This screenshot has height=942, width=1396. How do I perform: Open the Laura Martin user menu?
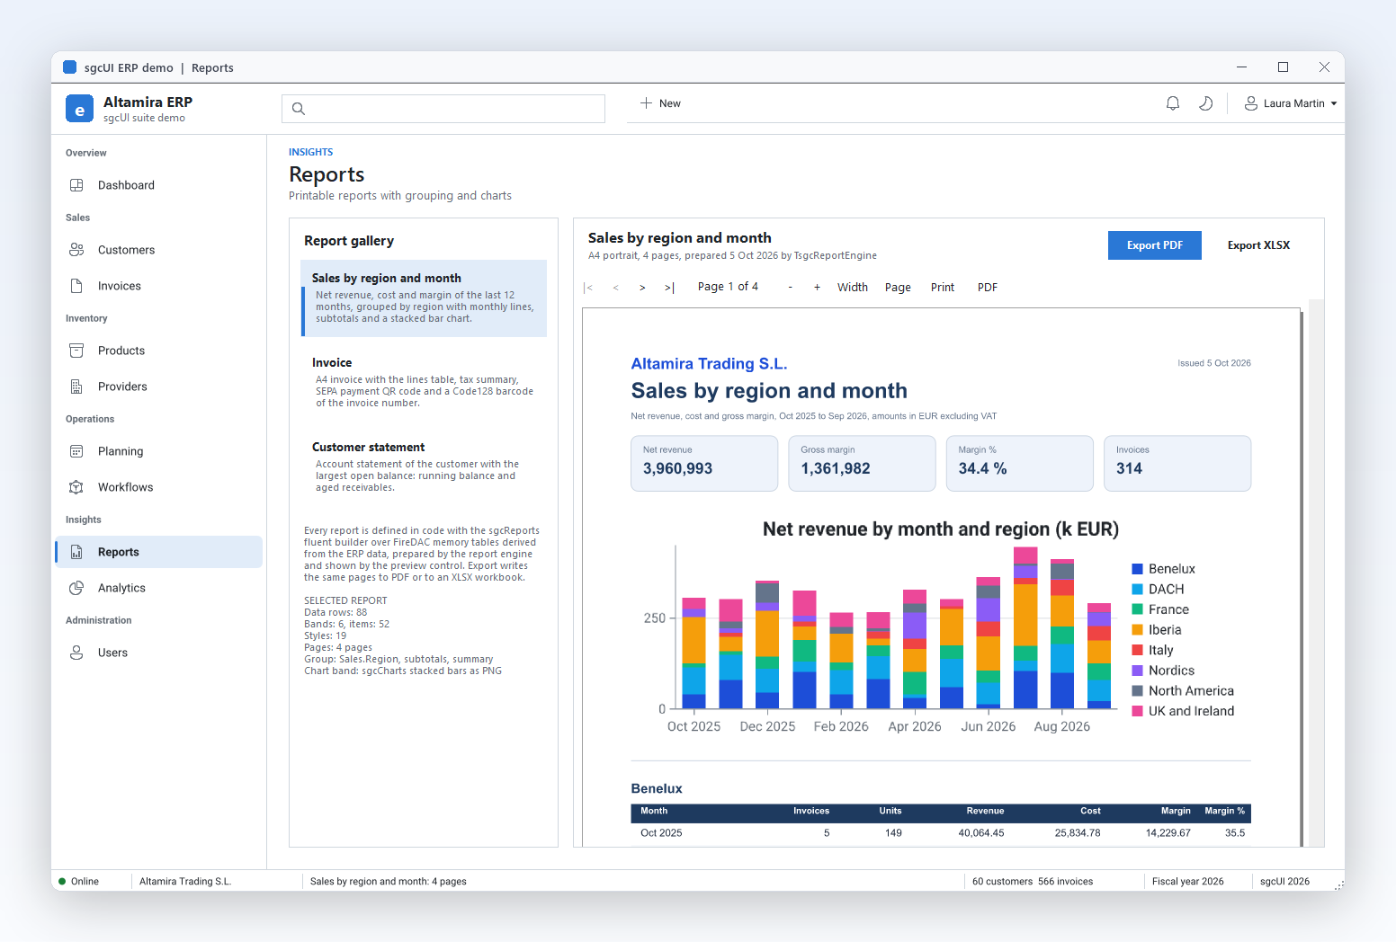click(1291, 103)
